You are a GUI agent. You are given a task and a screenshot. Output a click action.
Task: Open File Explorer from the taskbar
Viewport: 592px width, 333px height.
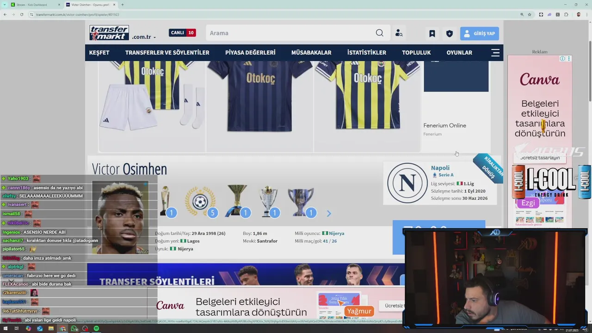pyautogui.click(x=51, y=328)
